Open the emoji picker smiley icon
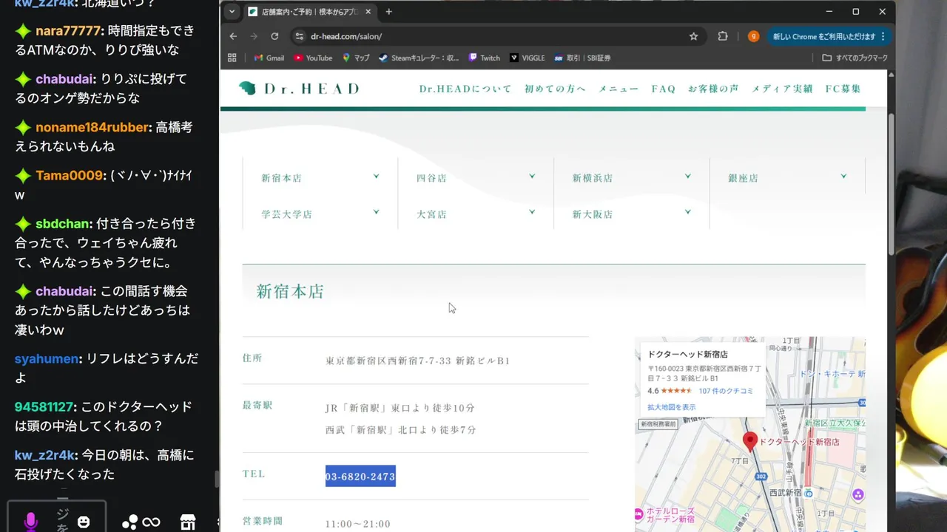The image size is (947, 532). click(x=84, y=522)
